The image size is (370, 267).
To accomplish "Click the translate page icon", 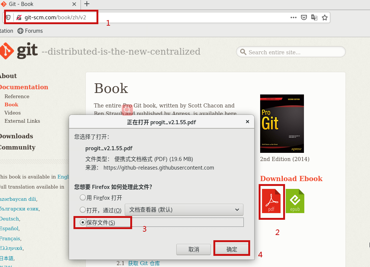I will (x=314, y=17).
